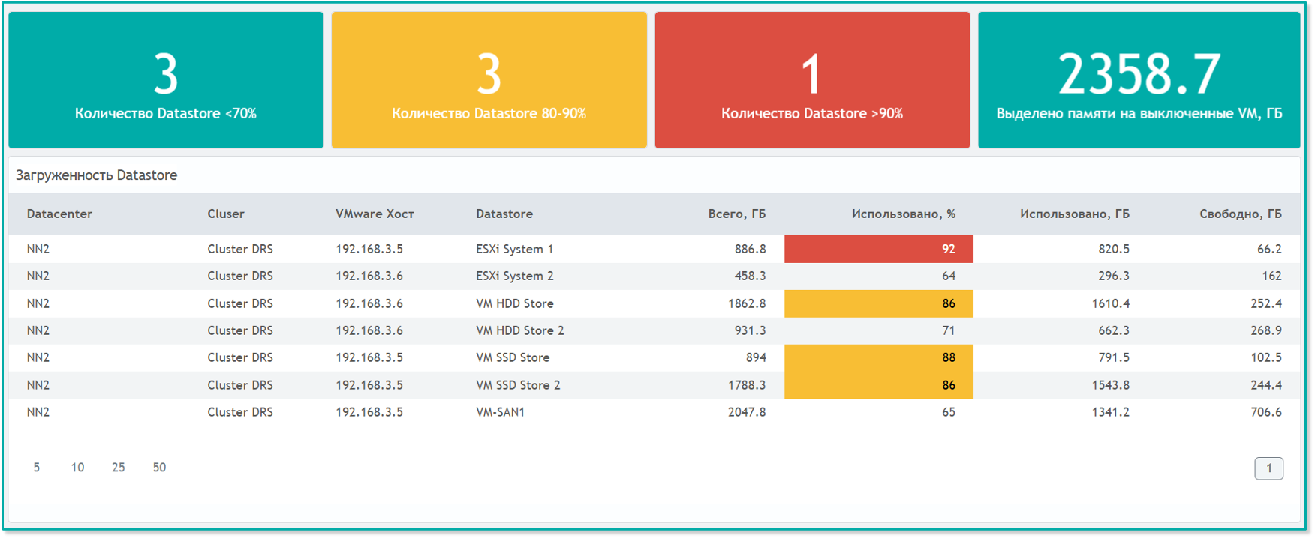
Task: Sort table by Cluser column header
Action: [x=226, y=214]
